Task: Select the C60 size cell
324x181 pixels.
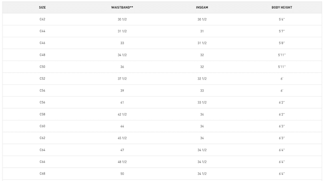Action: pos(43,126)
